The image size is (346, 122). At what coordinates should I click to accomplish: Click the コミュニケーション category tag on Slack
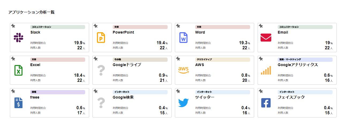pyautogui.click(x=58, y=27)
